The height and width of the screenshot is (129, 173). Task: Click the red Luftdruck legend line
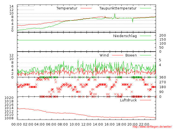click(x=145, y=100)
